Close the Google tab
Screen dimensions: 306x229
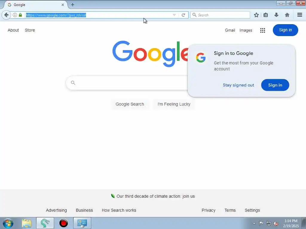click(63, 5)
